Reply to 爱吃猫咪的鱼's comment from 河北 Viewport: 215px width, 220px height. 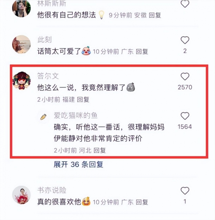(x=100, y=150)
